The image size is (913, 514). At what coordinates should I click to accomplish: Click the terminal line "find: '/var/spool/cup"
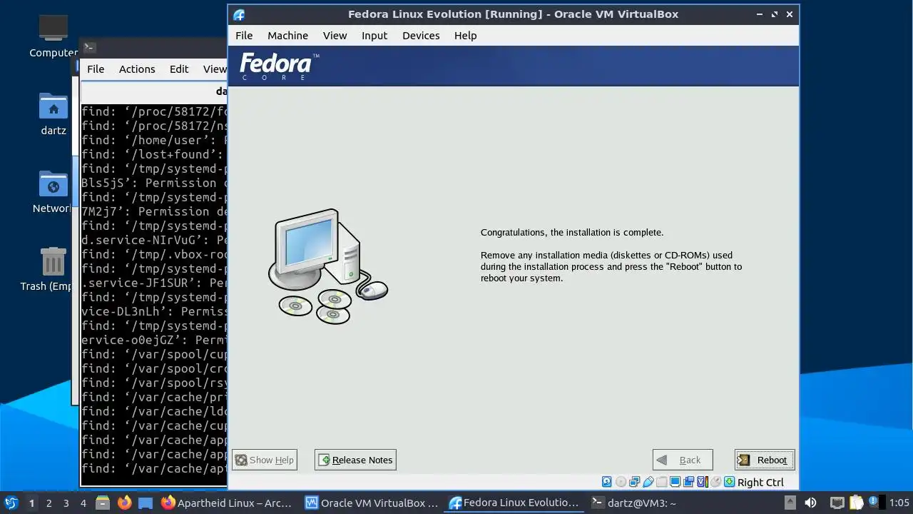click(154, 354)
